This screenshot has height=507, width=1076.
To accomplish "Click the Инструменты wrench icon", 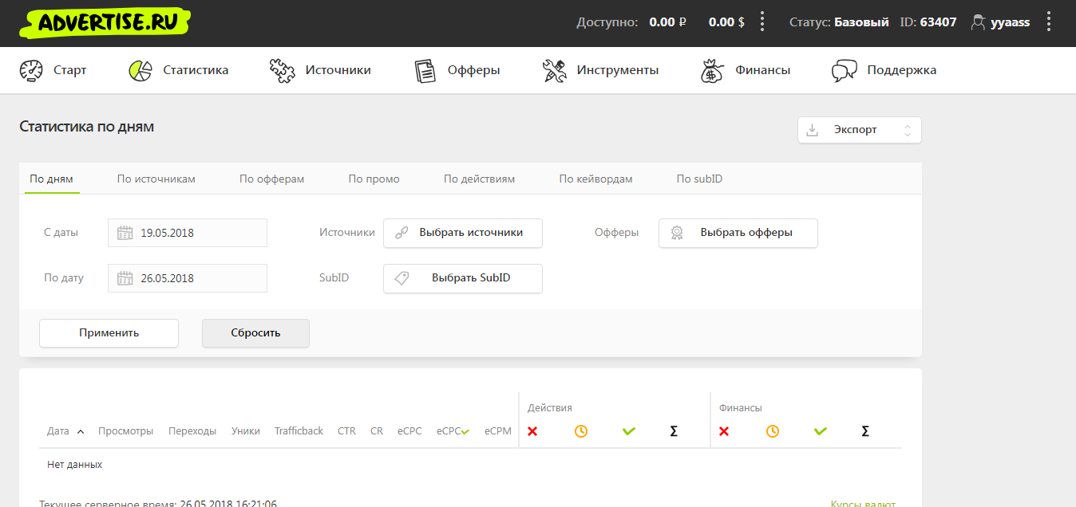I will coord(554,70).
